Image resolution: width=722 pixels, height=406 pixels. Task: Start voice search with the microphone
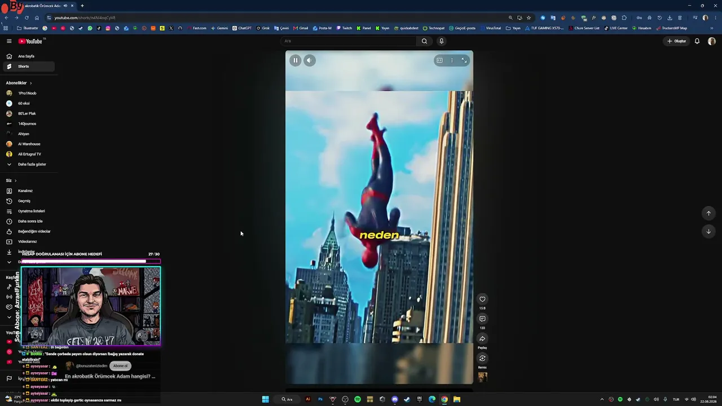[x=442, y=41]
